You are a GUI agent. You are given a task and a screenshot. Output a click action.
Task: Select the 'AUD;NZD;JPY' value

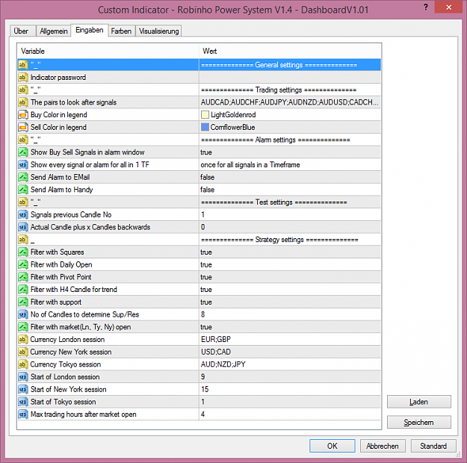(x=290, y=364)
